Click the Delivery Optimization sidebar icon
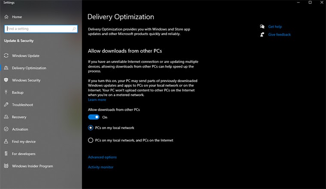326x189 pixels. point(6,68)
